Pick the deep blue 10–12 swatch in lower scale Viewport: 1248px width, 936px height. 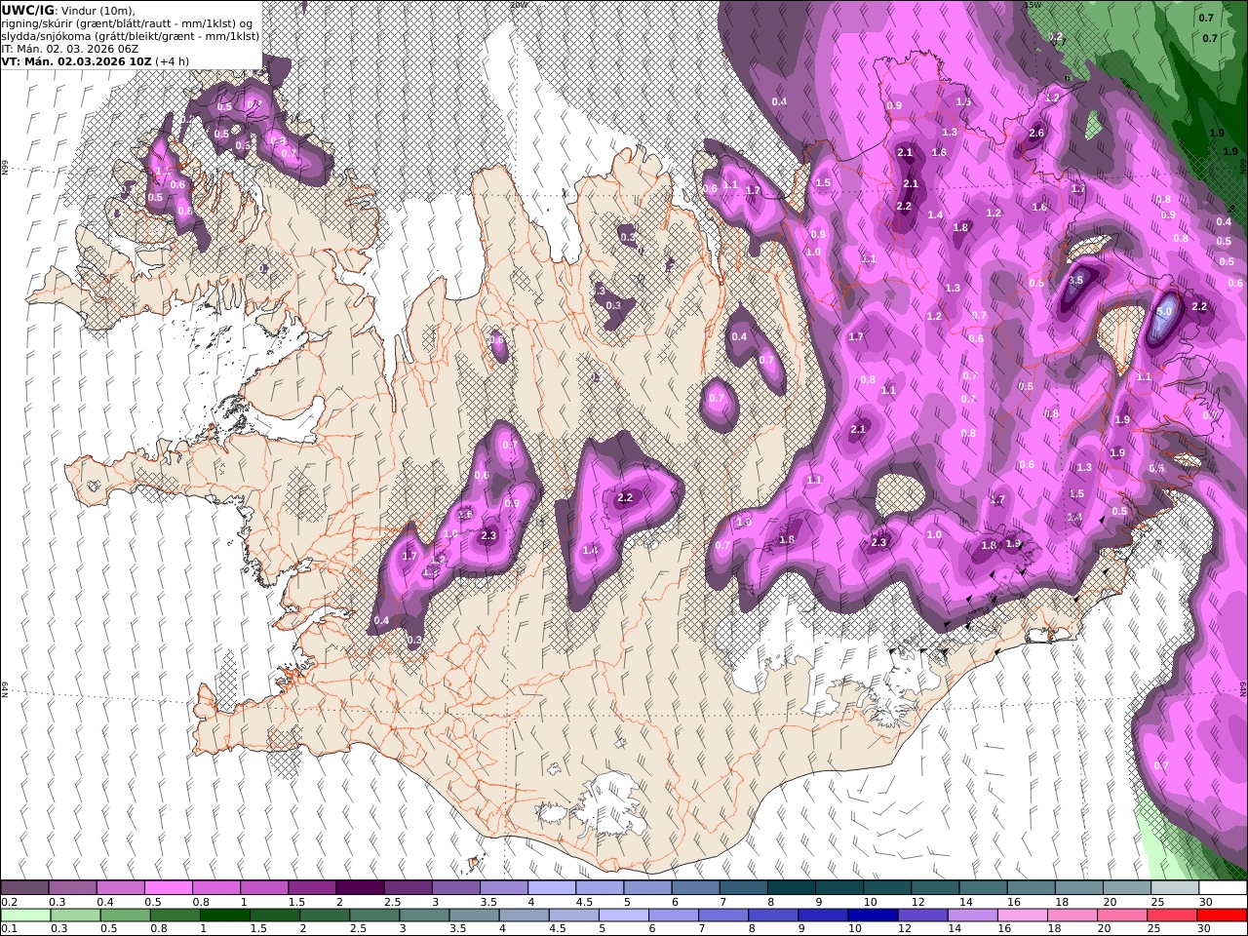[873, 916]
